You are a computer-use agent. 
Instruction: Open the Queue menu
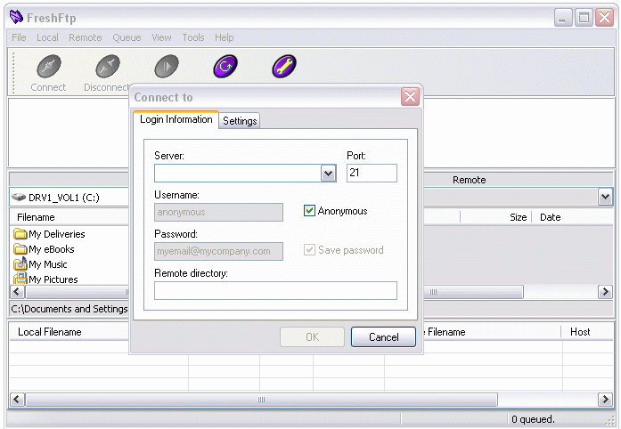127,37
